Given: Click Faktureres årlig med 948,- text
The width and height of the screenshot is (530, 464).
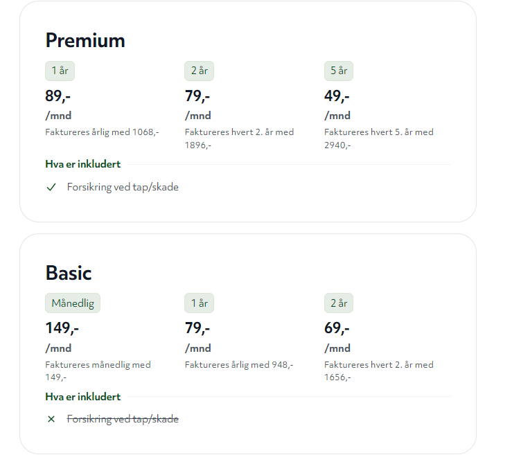Looking at the screenshot, I should [x=239, y=365].
